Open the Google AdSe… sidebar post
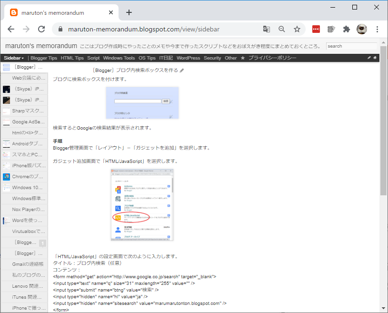 (24, 122)
